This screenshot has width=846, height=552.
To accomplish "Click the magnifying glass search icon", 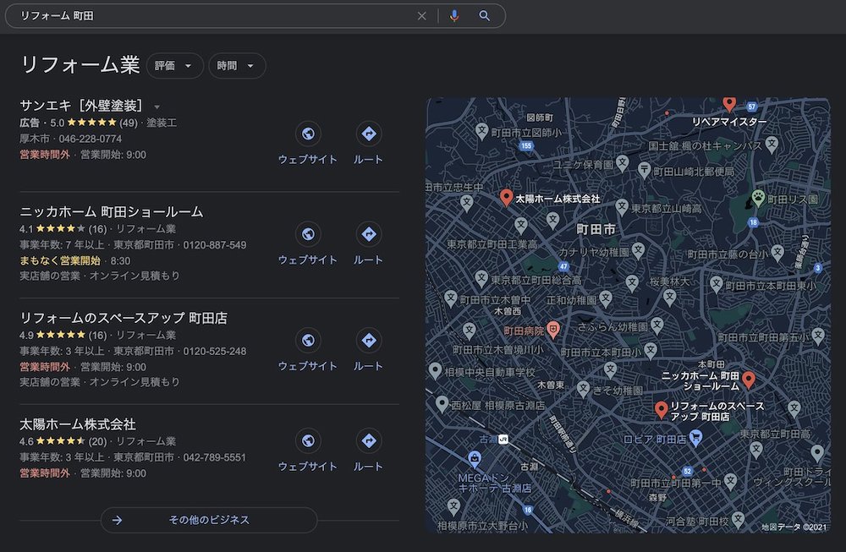I will [x=485, y=16].
